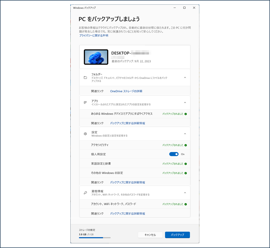Click the フォルダー section title
The image size is (270, 248).
(x=97, y=74)
